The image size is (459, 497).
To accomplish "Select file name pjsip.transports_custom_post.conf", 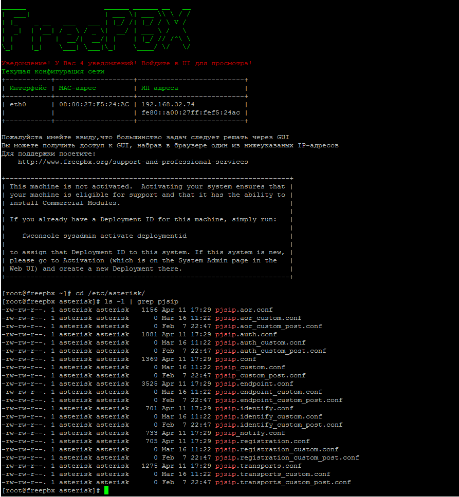I will click(x=283, y=483).
